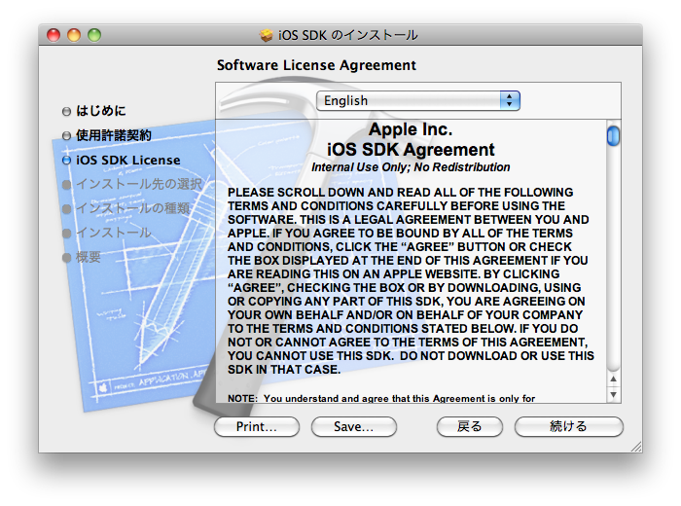This screenshot has width=681, height=506.
Task: Zoom the window with the green button
Action: point(94,35)
